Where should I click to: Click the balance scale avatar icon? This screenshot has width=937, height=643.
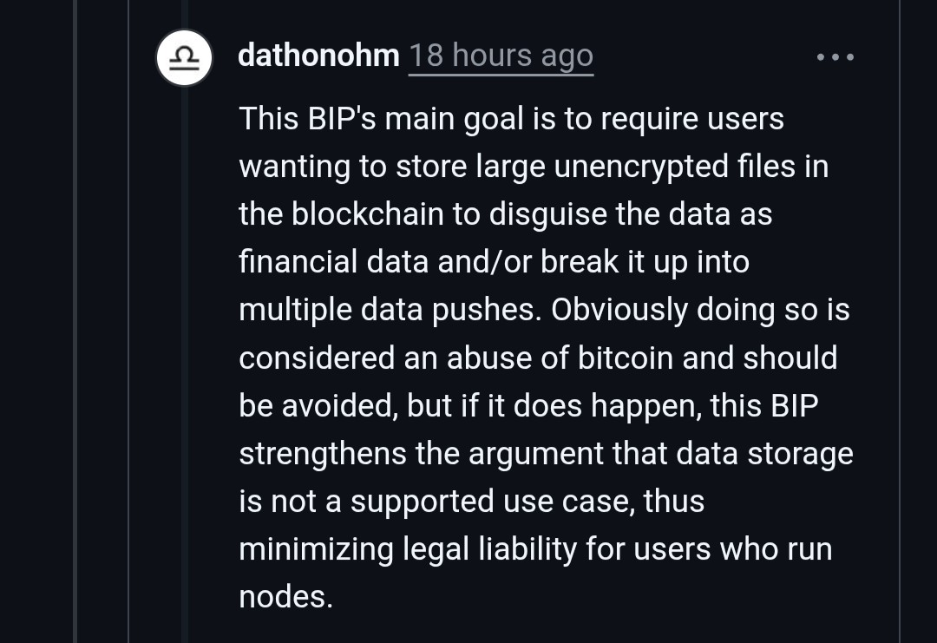point(184,57)
